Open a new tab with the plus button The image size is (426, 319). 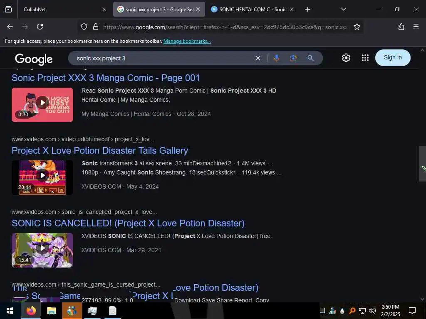[307, 10]
